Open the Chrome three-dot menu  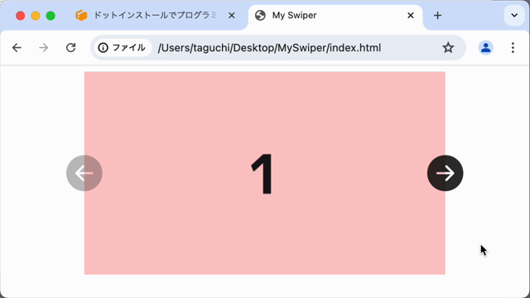(513, 48)
